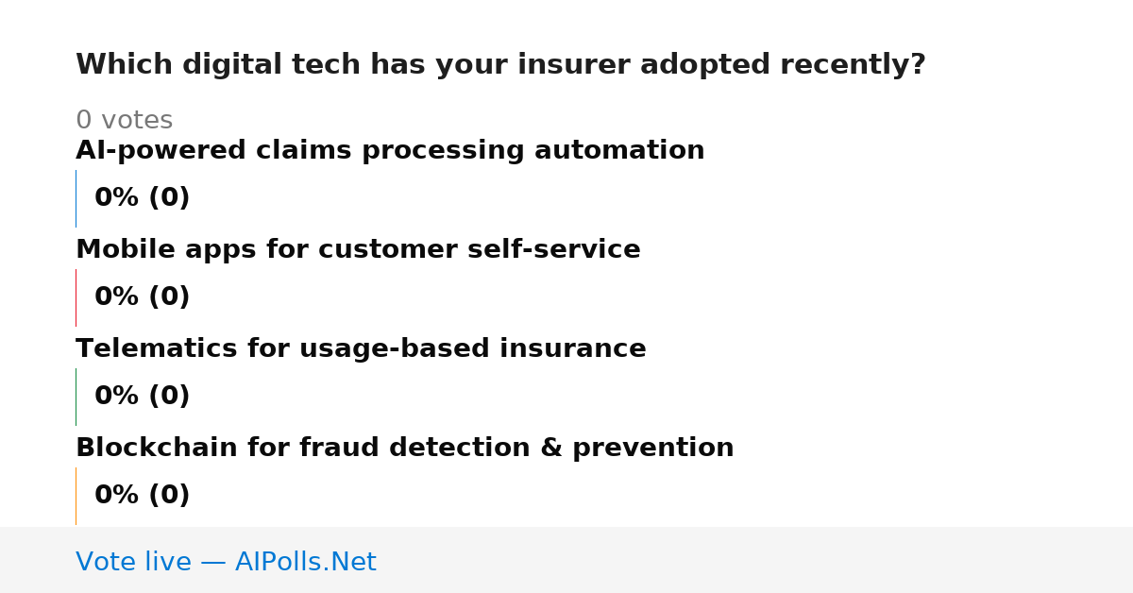Click the orange bar under Blockchain option

point(76,496)
